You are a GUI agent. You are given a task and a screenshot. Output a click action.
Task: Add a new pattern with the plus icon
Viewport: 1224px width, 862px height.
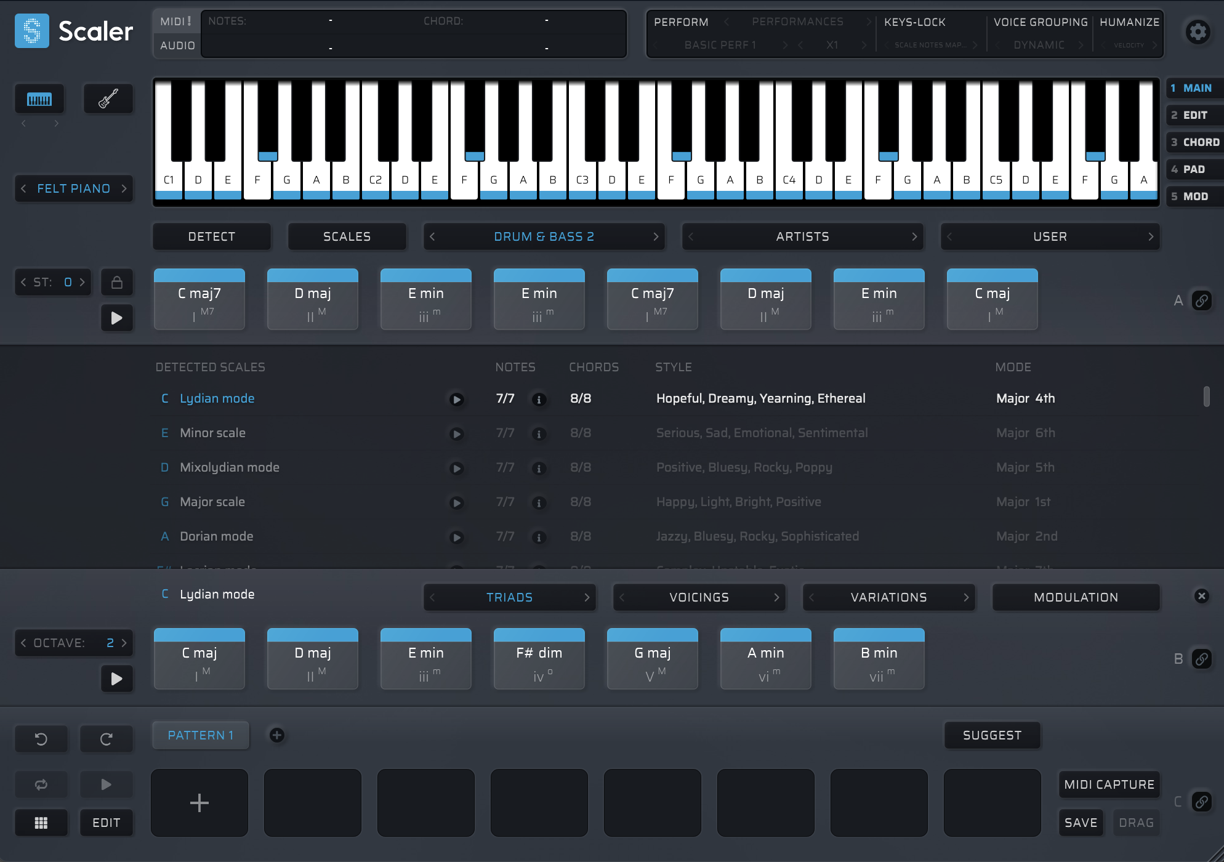(277, 735)
